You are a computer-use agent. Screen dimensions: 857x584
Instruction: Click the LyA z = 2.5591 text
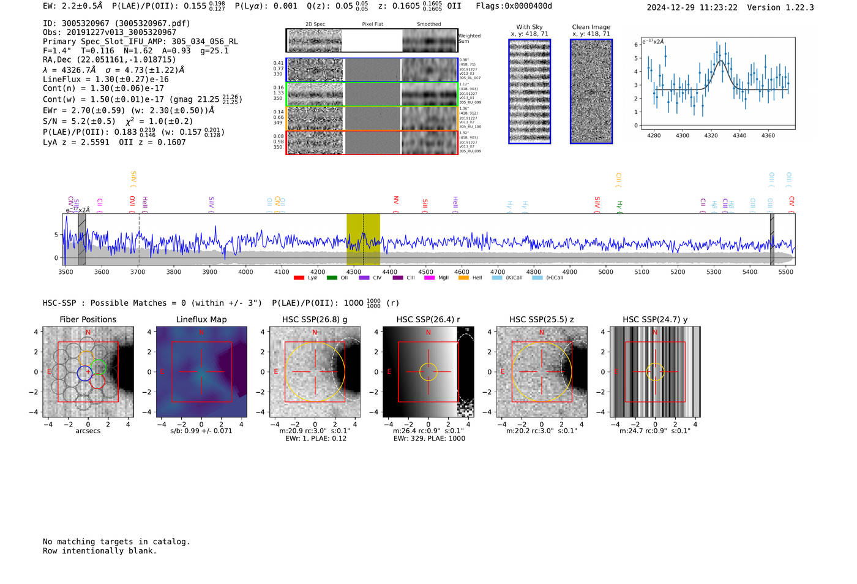76,142
